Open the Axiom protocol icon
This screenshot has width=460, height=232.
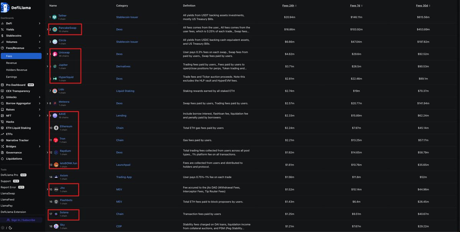(56, 177)
